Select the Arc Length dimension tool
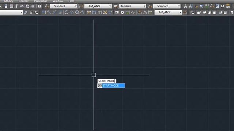 tap(54, 12)
